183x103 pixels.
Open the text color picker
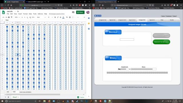pyautogui.click(x=63, y=17)
